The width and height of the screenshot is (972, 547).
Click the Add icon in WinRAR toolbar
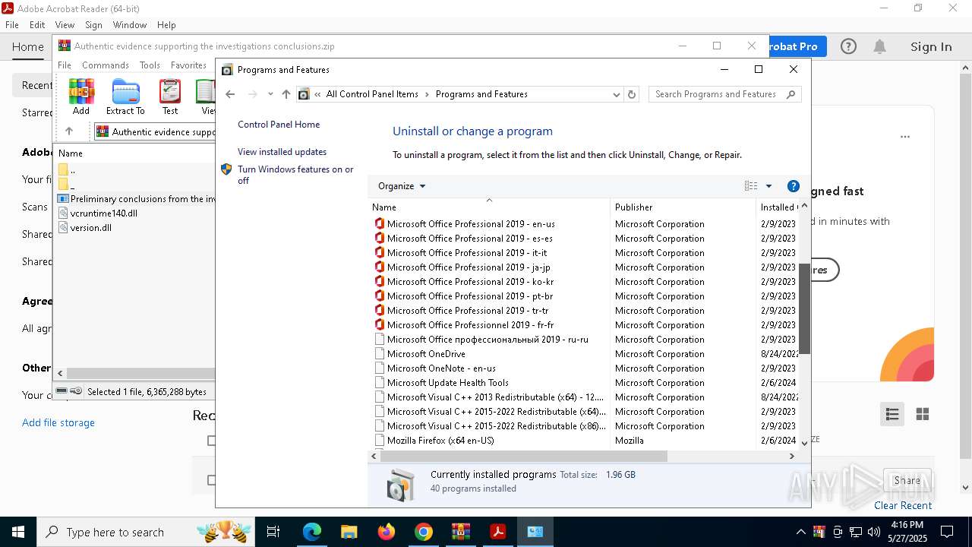click(81, 96)
